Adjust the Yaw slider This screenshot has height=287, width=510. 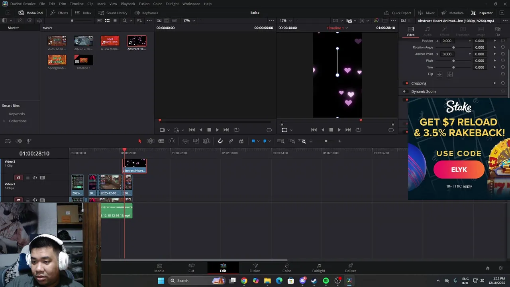453,67
